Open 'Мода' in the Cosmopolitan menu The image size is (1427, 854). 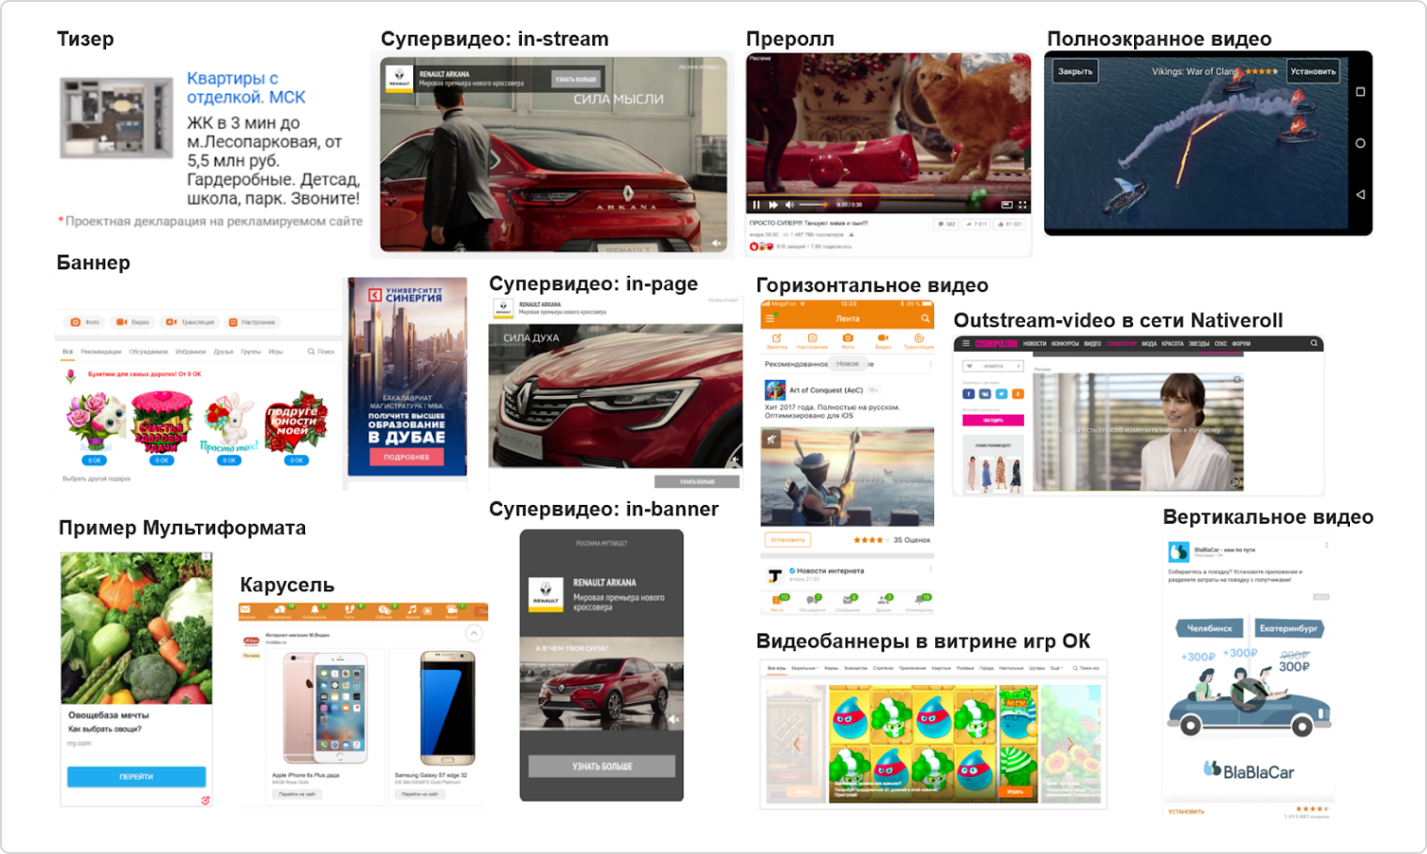[1149, 343]
